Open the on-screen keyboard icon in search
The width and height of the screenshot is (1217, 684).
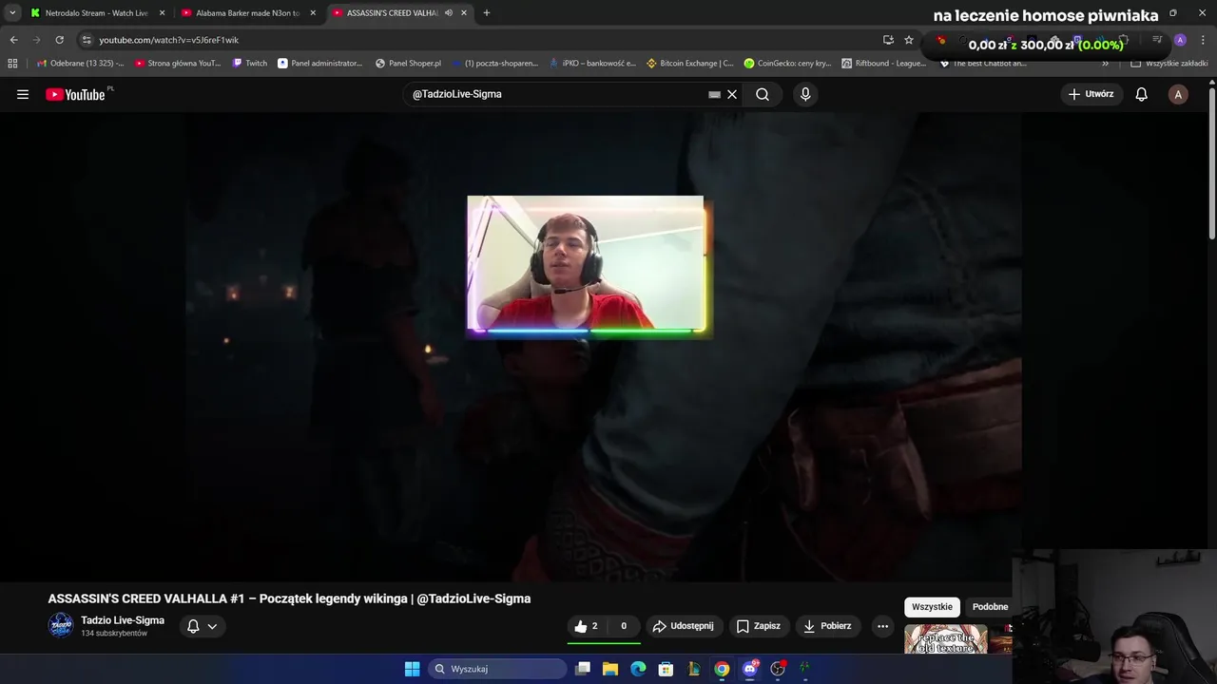point(714,94)
